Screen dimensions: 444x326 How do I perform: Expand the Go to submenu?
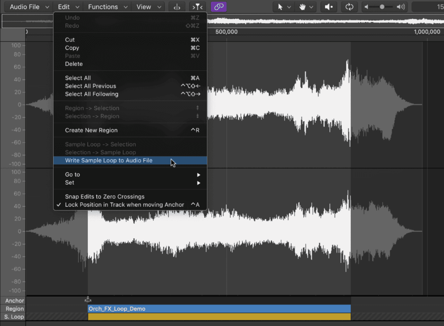click(130, 175)
